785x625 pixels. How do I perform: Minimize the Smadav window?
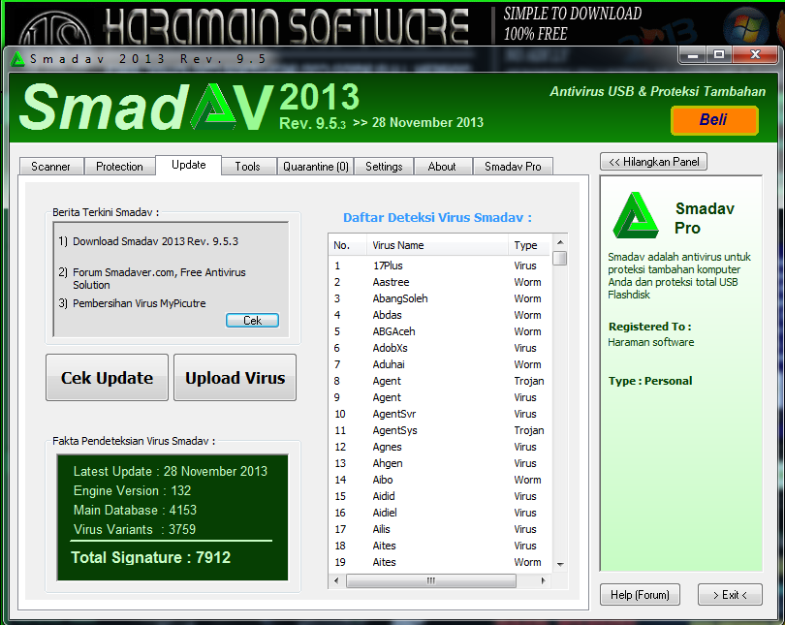(693, 55)
